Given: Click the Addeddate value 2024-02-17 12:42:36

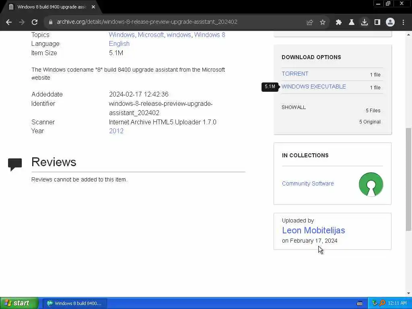Looking at the screenshot, I should (139, 94).
